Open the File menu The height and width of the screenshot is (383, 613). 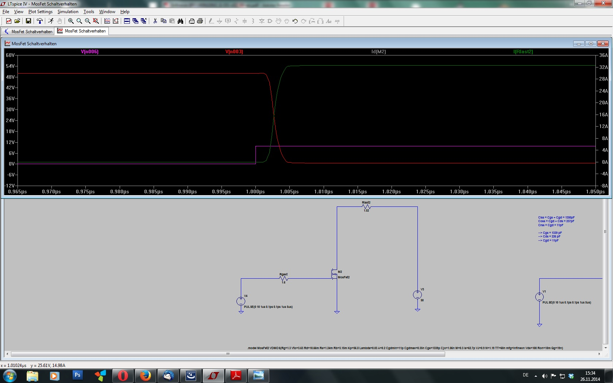pos(6,12)
